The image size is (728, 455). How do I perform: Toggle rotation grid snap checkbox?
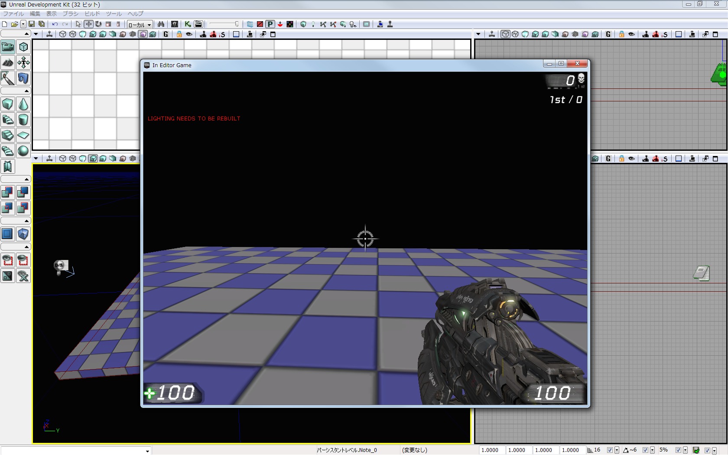[x=645, y=450]
